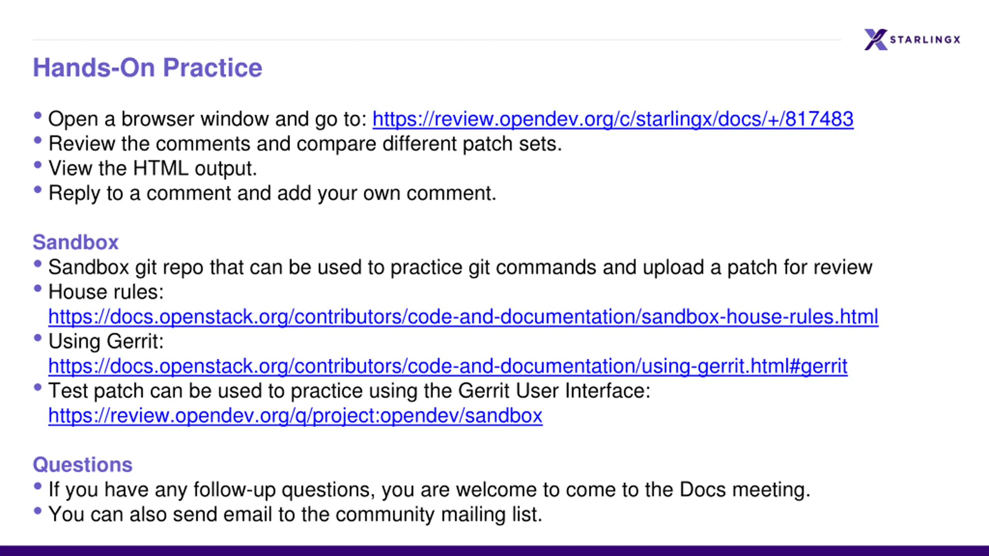Open the project:opendev/sandbox review link
Image resolution: width=989 pixels, height=556 pixels.
295,415
